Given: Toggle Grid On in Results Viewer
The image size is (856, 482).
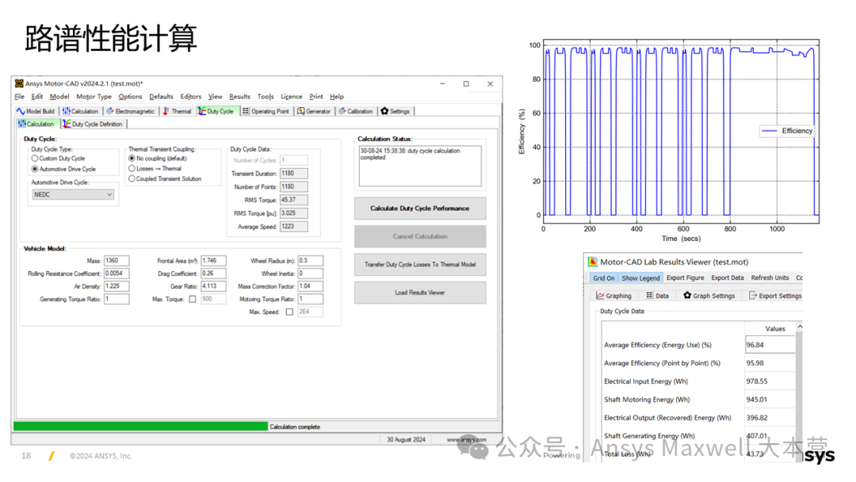Looking at the screenshot, I should (603, 277).
